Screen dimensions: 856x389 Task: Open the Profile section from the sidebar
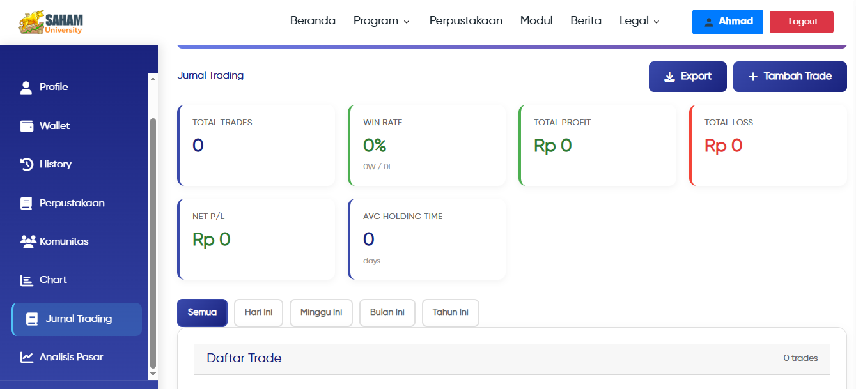[x=26, y=87]
